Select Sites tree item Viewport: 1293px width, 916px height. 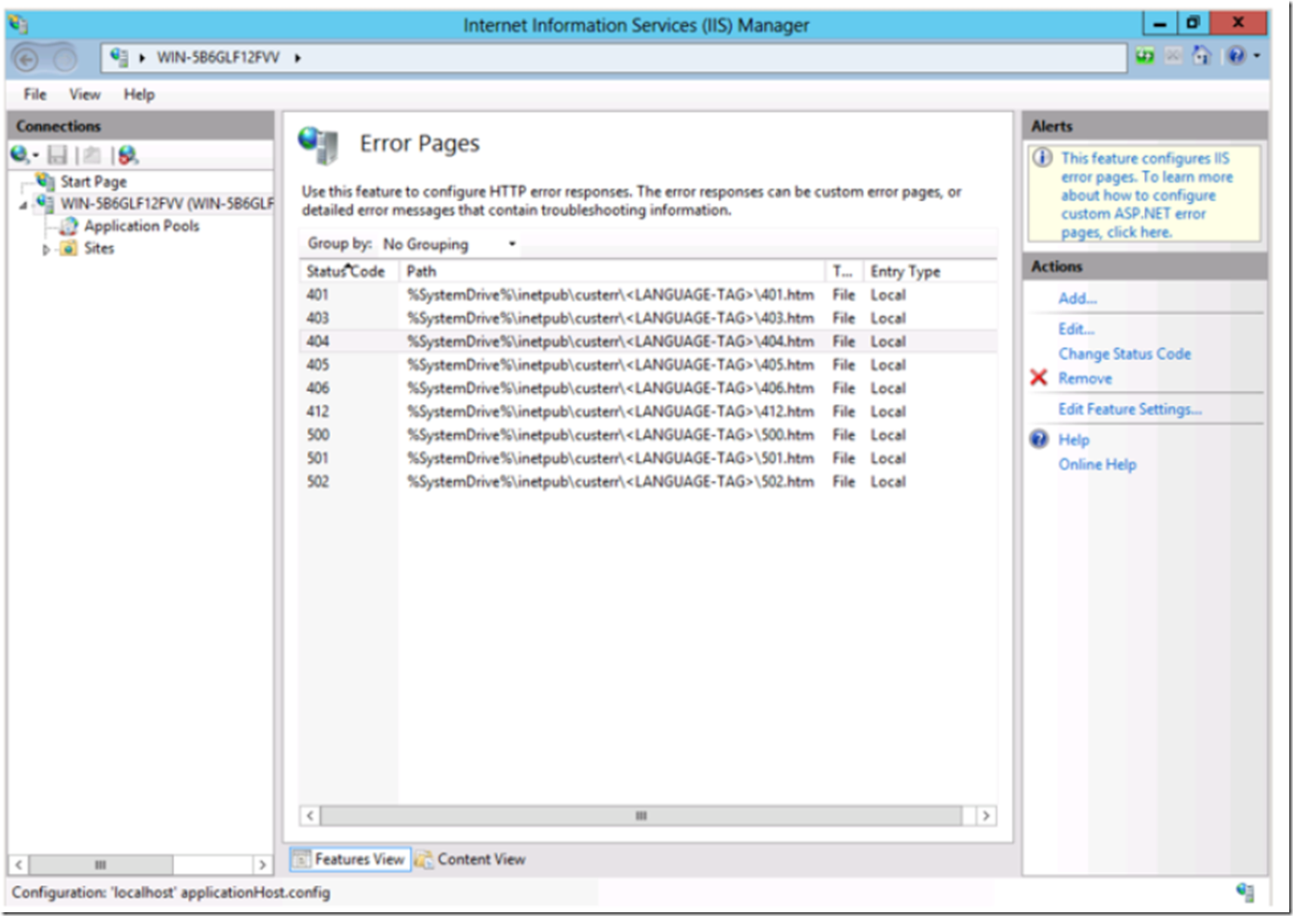(x=99, y=248)
